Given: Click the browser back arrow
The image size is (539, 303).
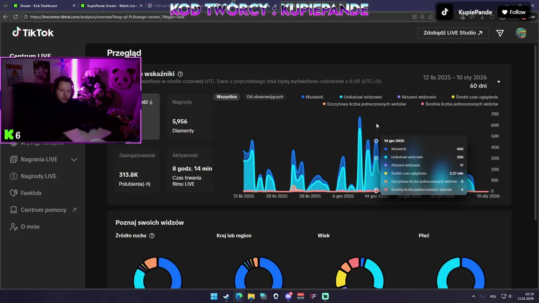Looking at the screenshot, I should (5, 17).
